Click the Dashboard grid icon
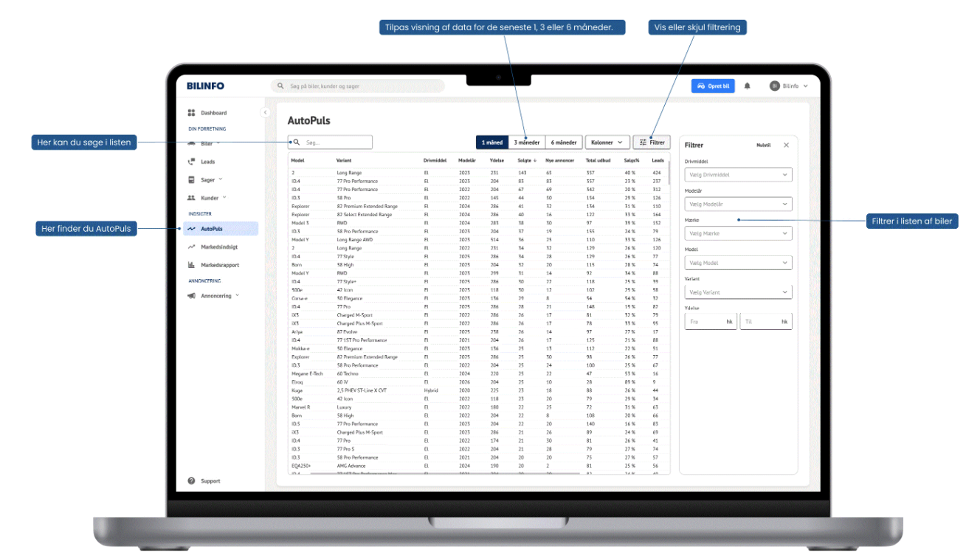Image resolution: width=966 pixels, height=558 pixels. pos(191,113)
